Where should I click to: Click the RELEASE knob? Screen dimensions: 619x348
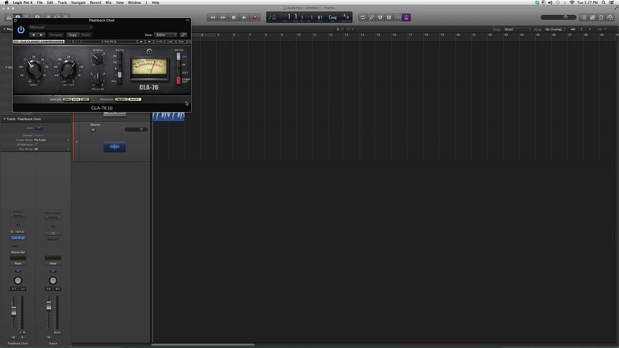point(98,78)
